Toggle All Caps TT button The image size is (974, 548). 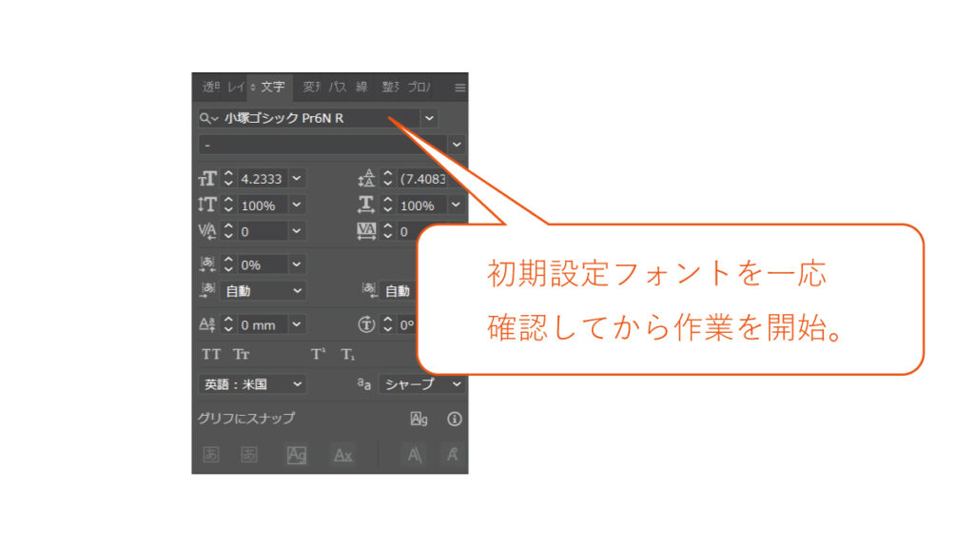pos(211,355)
